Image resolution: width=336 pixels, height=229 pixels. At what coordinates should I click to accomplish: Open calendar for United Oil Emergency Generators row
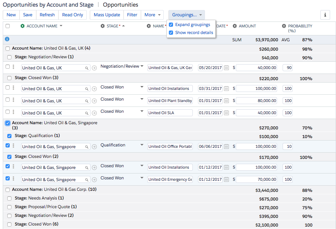[226, 179]
